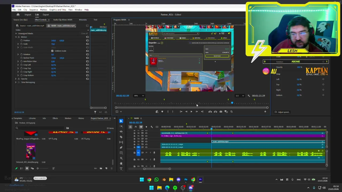342x192 pixels.
Task: Switch to Audio Clip Mixer: MAIN tab
Action: click(x=63, y=20)
